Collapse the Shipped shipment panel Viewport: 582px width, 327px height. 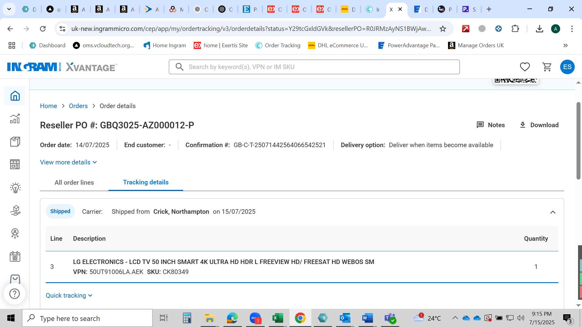[x=553, y=212]
